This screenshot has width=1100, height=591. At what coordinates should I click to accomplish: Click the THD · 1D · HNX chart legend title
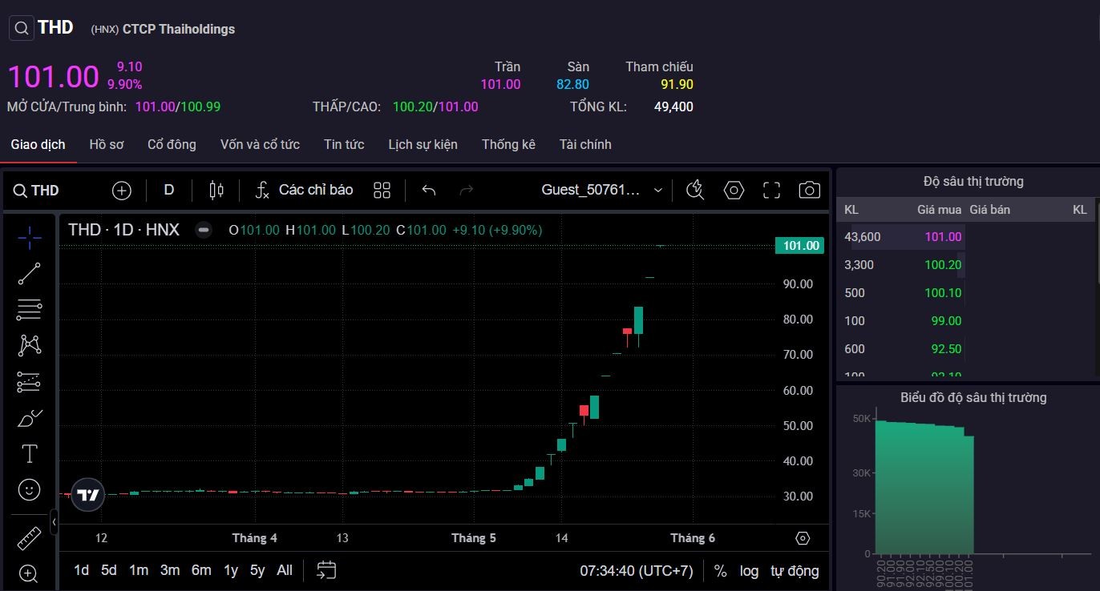coord(123,231)
